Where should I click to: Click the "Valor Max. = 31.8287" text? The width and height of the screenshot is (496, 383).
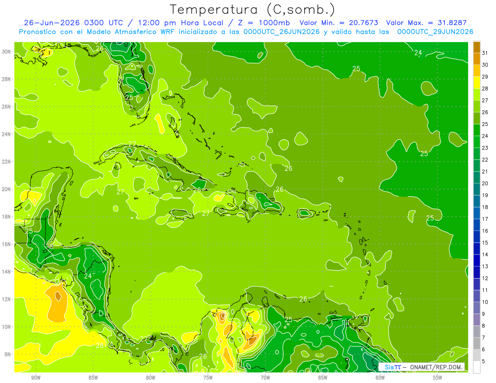point(426,23)
